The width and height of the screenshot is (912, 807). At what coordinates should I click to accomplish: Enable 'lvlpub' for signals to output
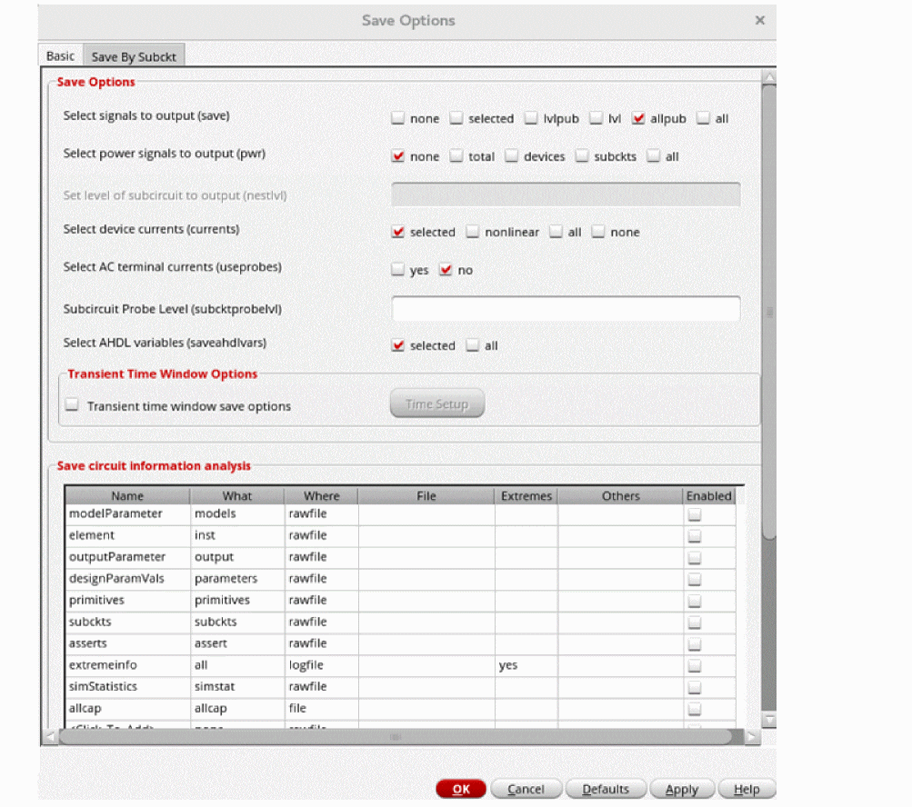pos(532,118)
